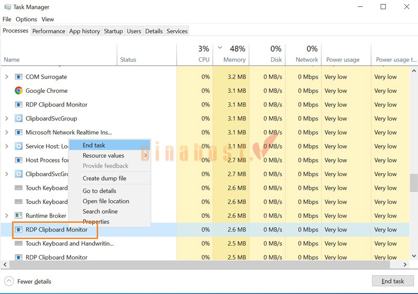
Task: Open the View menu
Action: [x=48, y=19]
